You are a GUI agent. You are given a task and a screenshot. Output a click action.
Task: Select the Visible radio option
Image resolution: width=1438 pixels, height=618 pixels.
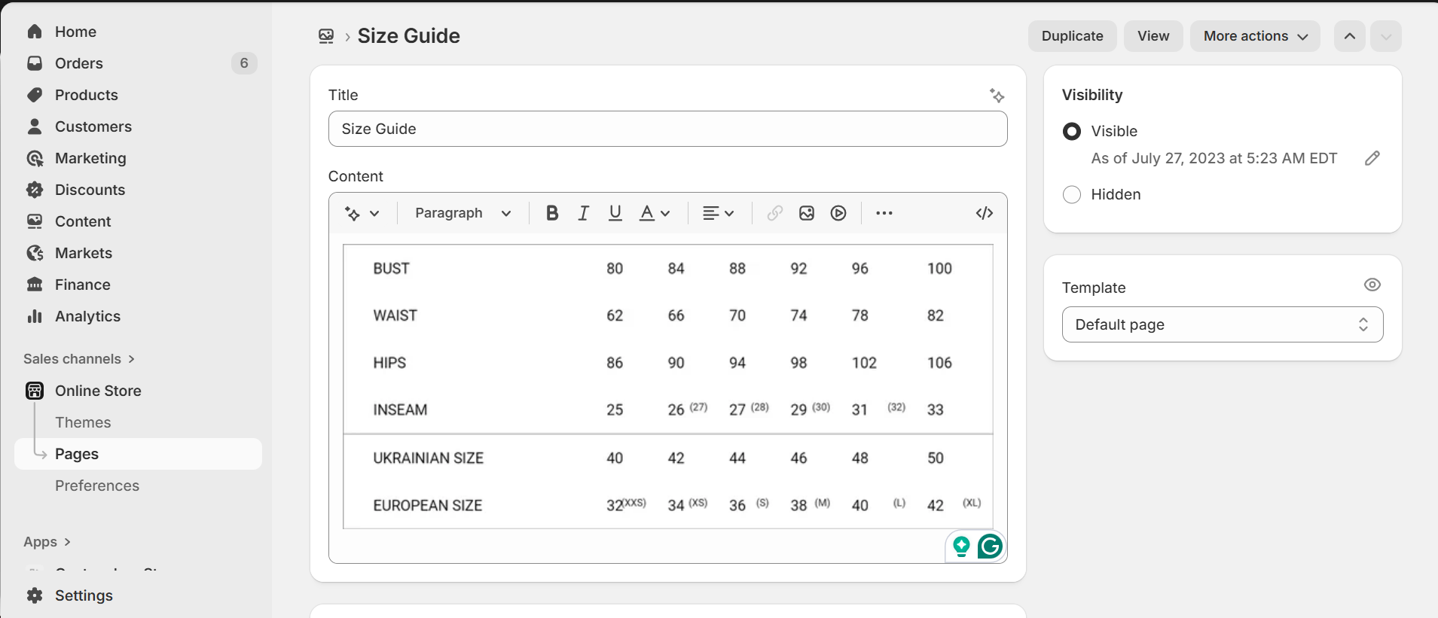point(1071,131)
